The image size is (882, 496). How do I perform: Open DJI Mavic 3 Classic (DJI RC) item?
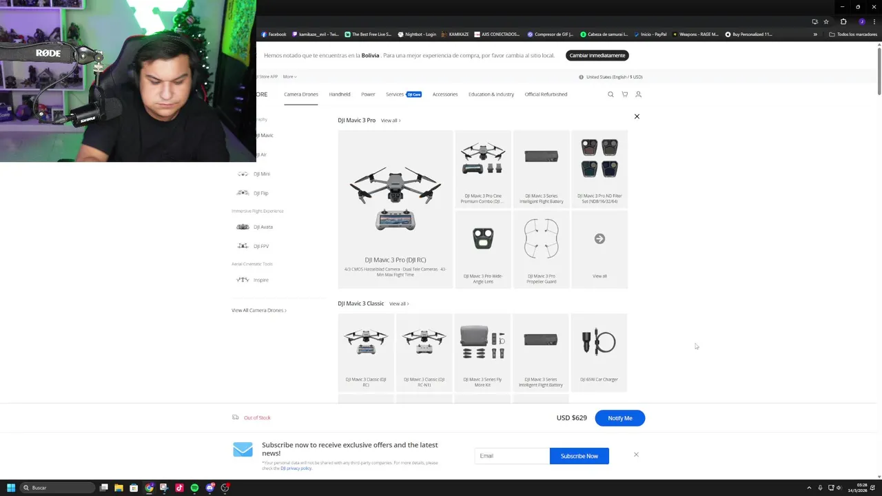pyautogui.click(x=366, y=353)
